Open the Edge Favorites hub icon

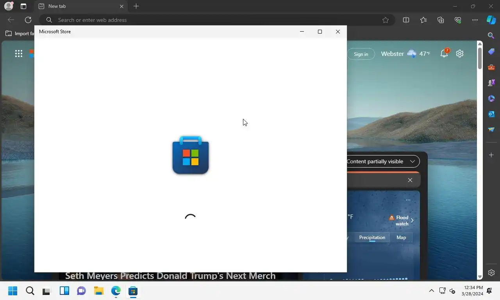tap(423, 20)
